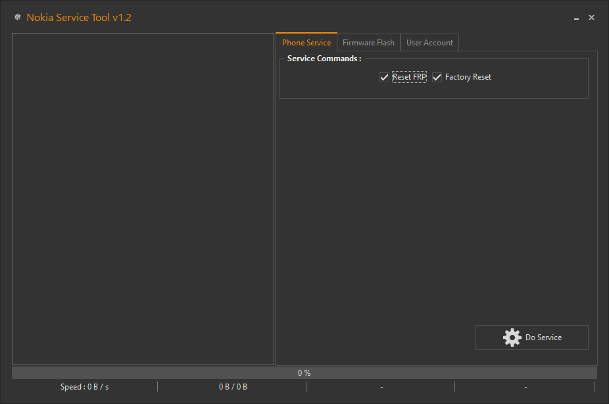Screen dimensions: 609x404
Task: Click the Speed : 0 B / s status field
Action: point(84,387)
